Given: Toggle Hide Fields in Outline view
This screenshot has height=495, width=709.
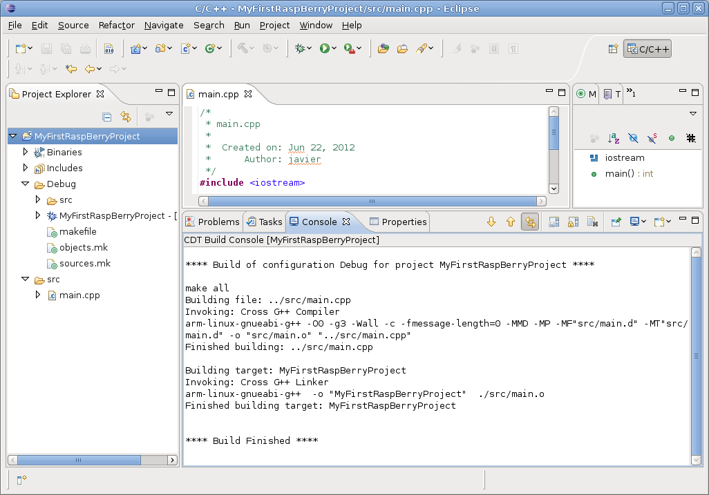Looking at the screenshot, I should point(633,138).
